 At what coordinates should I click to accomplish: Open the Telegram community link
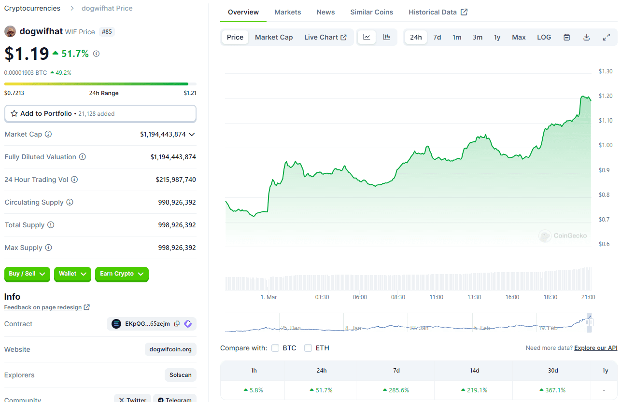[175, 400]
